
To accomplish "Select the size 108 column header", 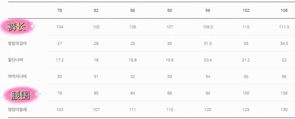I will point(284,11).
